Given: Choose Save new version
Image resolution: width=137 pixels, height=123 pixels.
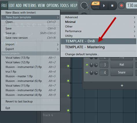Looking at the screenshot, I should click(x=30, y=38).
